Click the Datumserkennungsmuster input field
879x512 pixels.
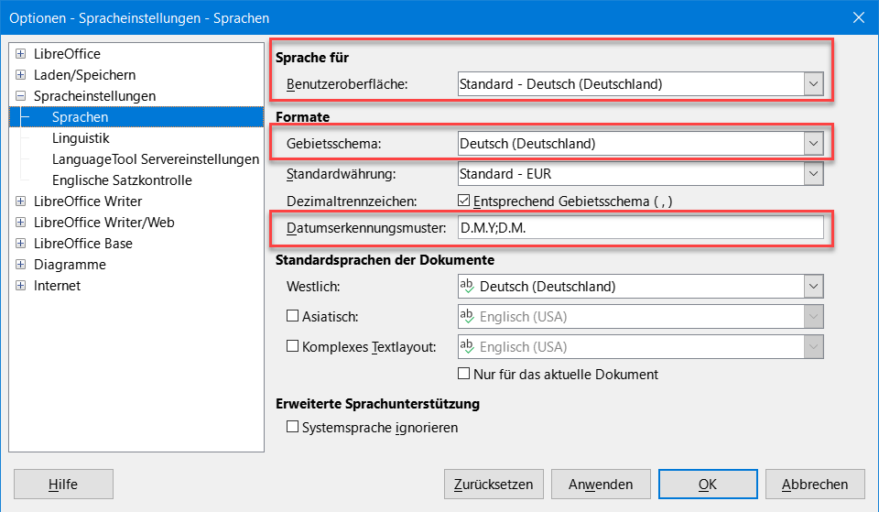click(641, 228)
